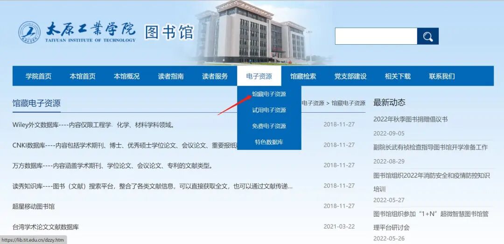Open news 2022年秋季图书捐赠倡议书
Image resolution: width=504 pixels, height=244 pixels.
[x=411, y=119]
